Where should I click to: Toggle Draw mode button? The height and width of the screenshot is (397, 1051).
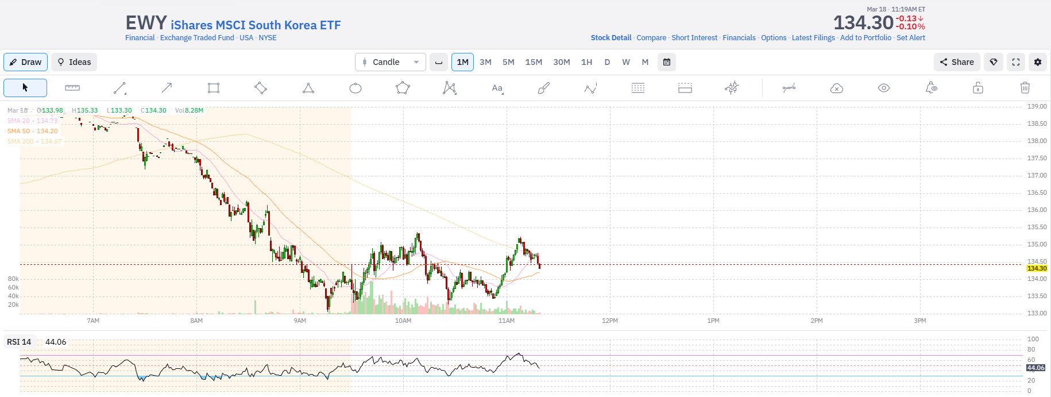(x=25, y=62)
